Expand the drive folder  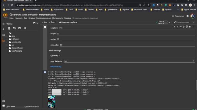tap(7, 36)
